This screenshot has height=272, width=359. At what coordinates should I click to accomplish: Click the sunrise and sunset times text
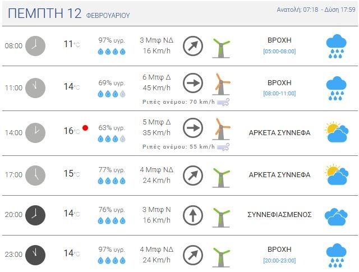click(315, 10)
